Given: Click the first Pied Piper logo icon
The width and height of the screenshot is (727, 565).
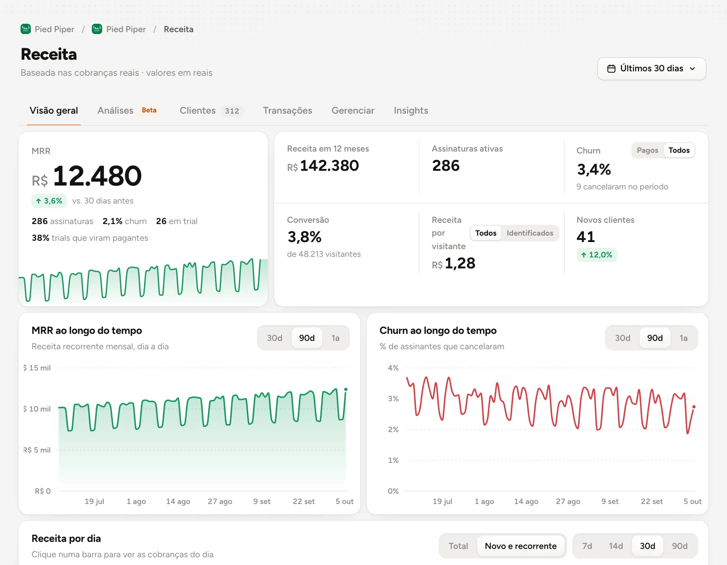Looking at the screenshot, I should 26,29.
